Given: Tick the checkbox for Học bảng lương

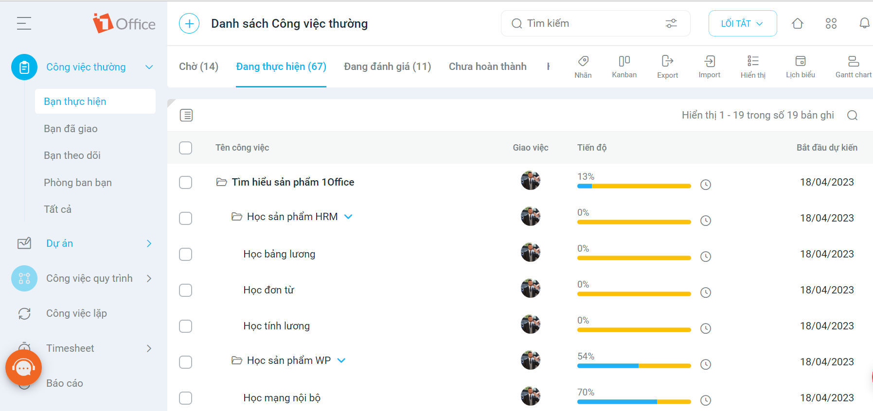Looking at the screenshot, I should (185, 254).
